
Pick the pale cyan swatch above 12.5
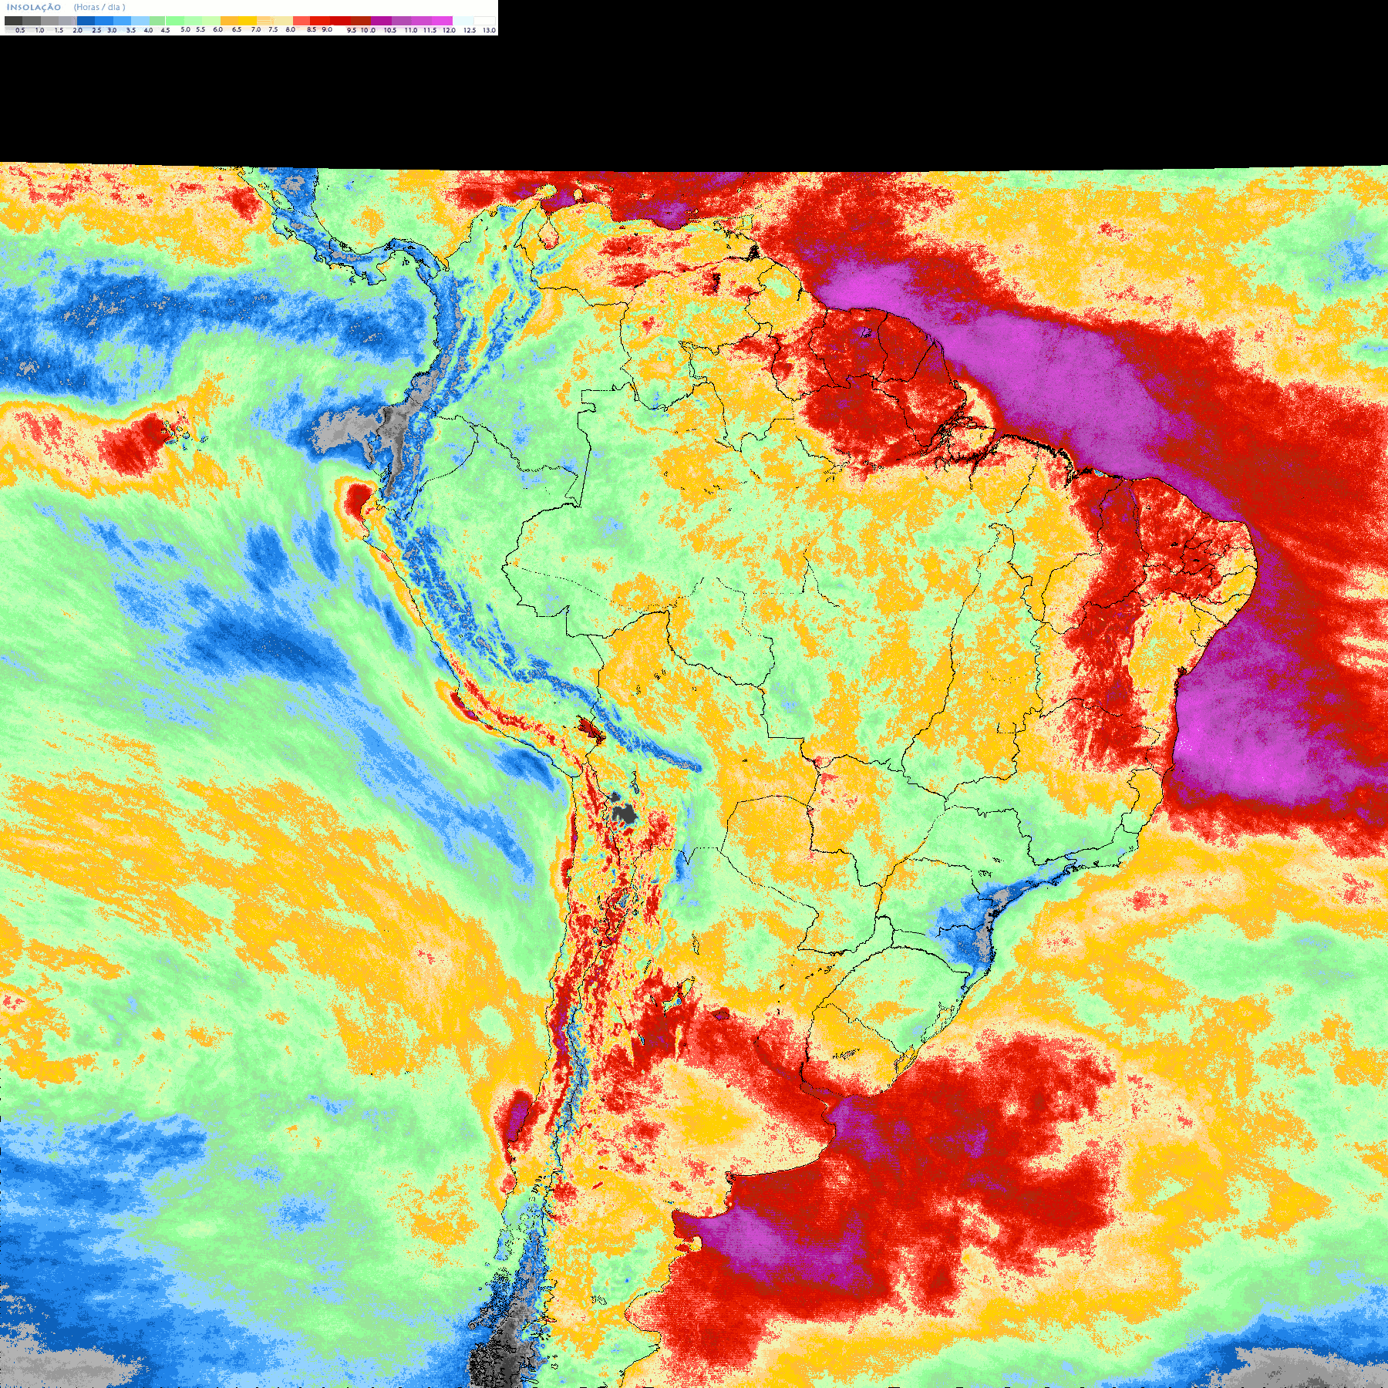click(463, 21)
